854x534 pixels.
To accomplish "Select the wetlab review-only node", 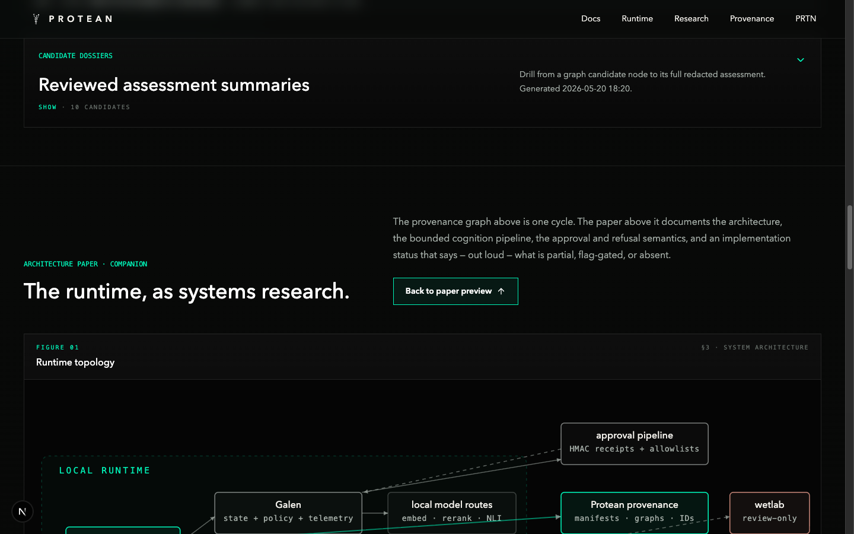I will point(769,513).
